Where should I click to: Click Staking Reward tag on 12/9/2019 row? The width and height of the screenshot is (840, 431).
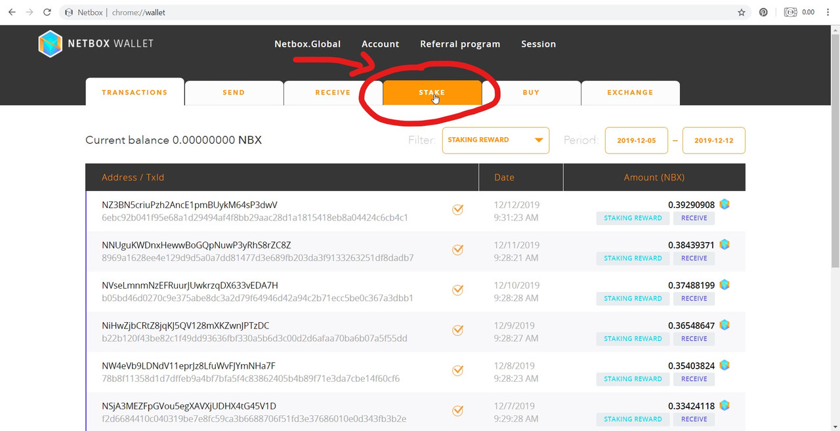[633, 339]
